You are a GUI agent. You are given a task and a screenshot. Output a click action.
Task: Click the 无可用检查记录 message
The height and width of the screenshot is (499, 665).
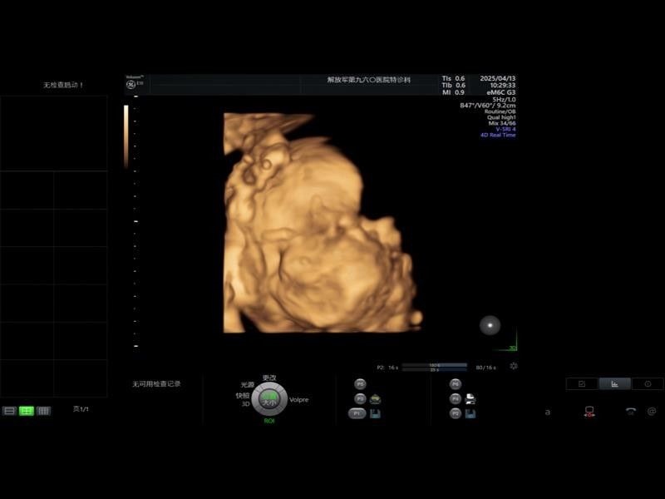(x=156, y=384)
